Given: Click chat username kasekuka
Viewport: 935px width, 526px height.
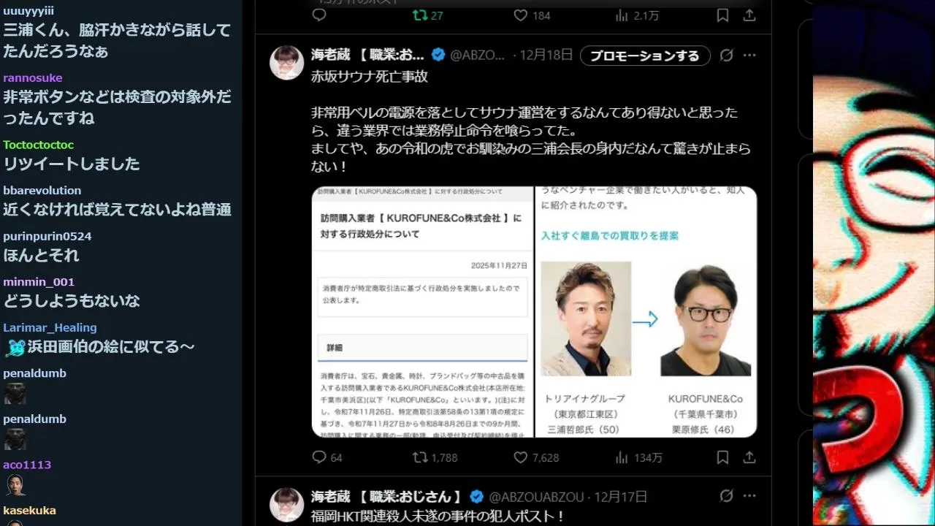Looking at the screenshot, I should (29, 511).
